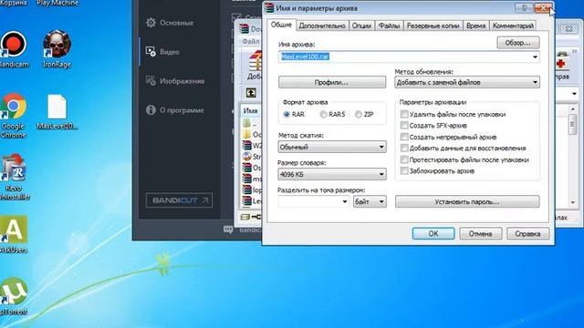Enable Удалить файлы после упаковки
584x328 pixels.
click(x=404, y=114)
